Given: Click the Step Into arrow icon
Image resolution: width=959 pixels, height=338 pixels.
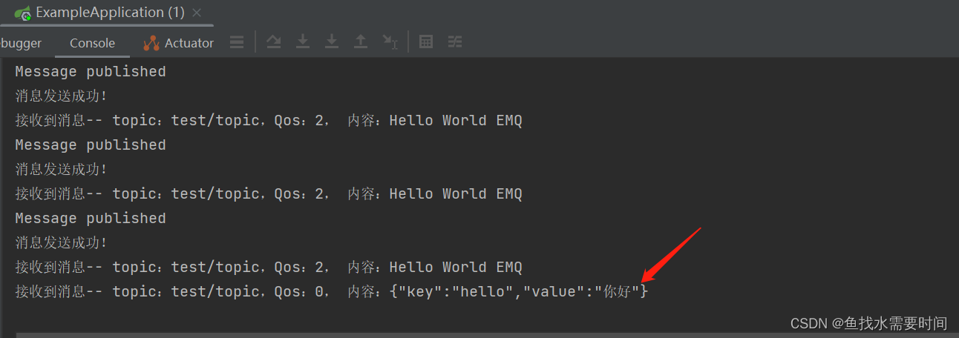Looking at the screenshot, I should (x=303, y=42).
